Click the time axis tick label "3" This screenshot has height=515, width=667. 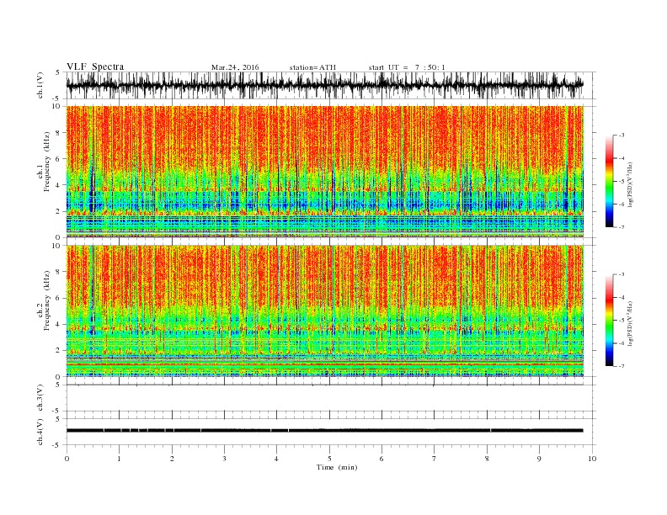pyautogui.click(x=224, y=459)
